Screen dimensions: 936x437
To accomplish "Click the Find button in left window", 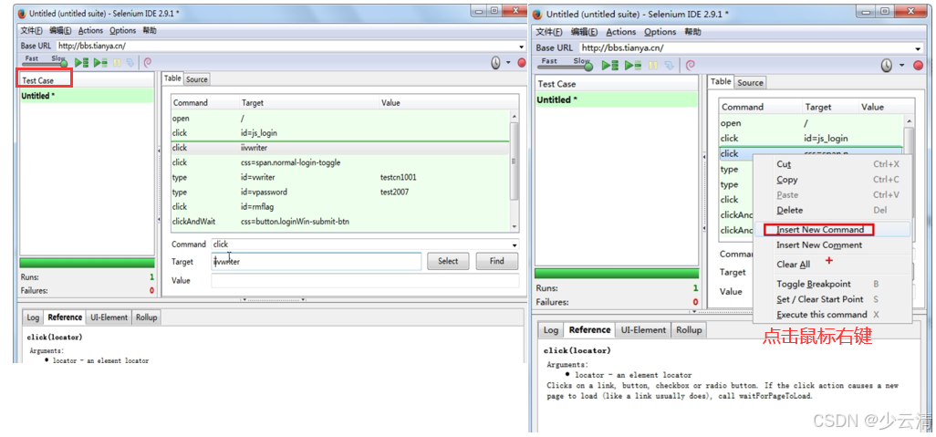I will tap(496, 261).
